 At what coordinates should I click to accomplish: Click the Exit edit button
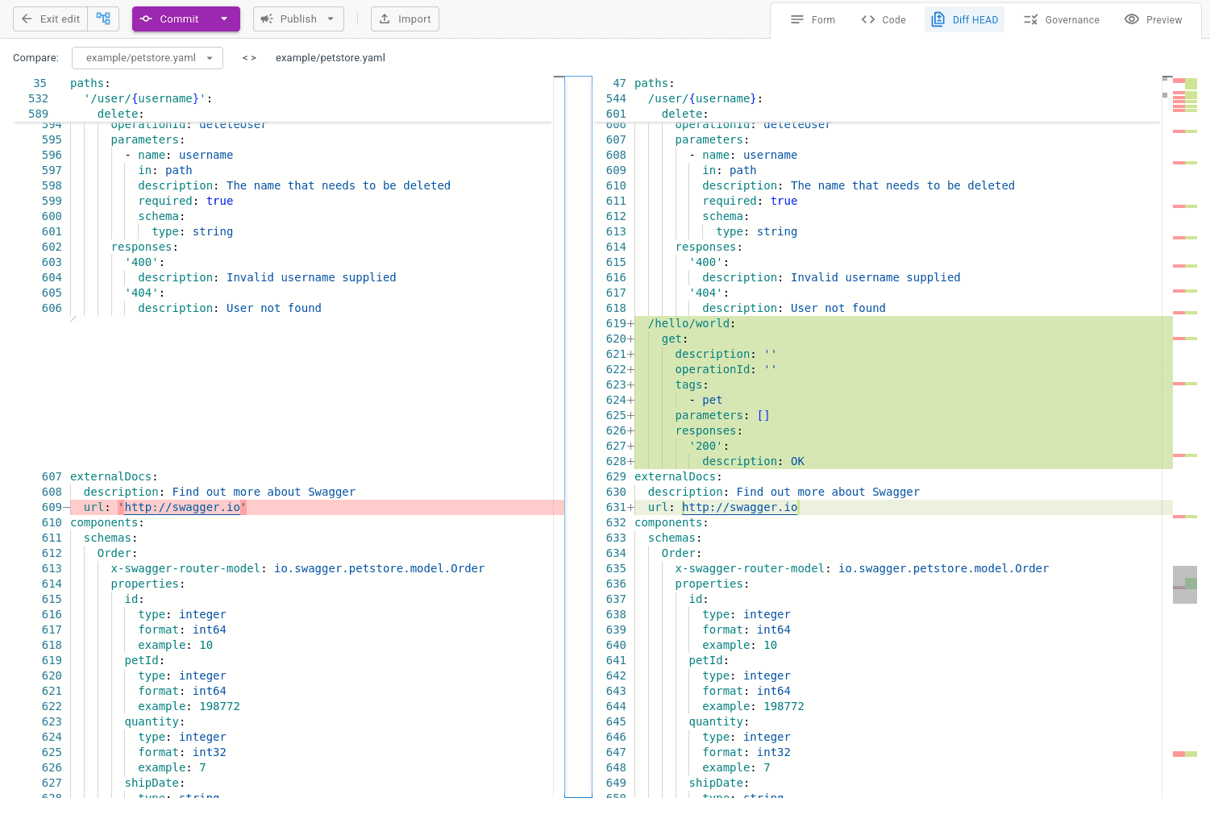click(51, 19)
